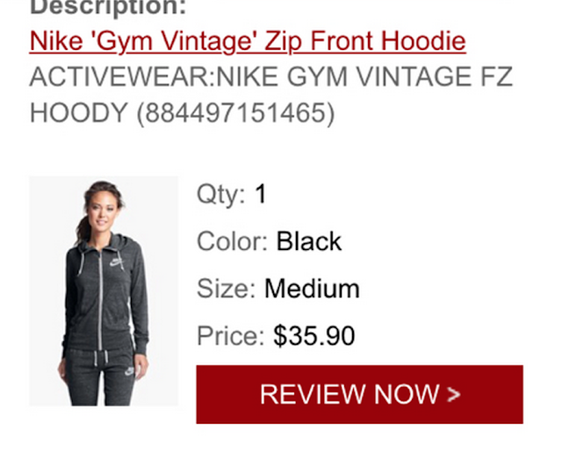Select the Qty: label
Image resolution: width=562 pixels, height=465 pixels.
point(221,194)
